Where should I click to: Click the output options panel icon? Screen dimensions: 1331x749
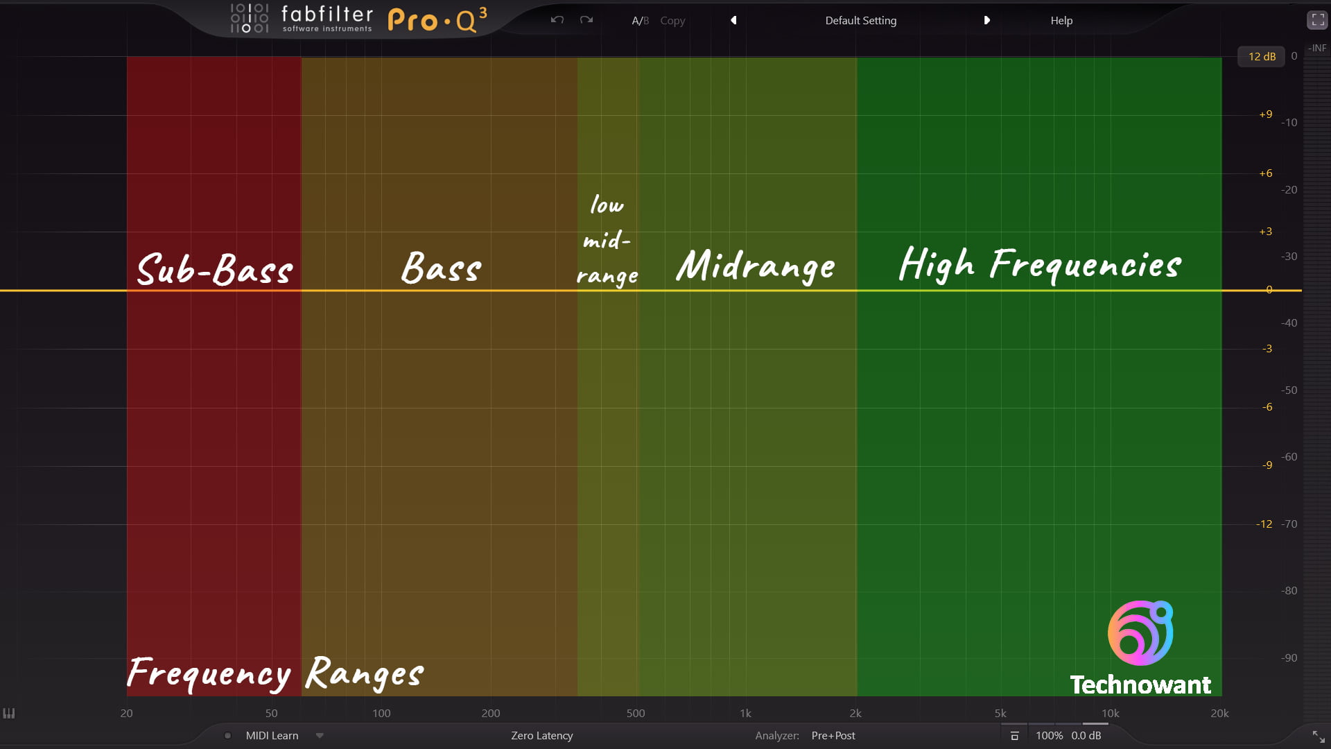(x=1014, y=735)
